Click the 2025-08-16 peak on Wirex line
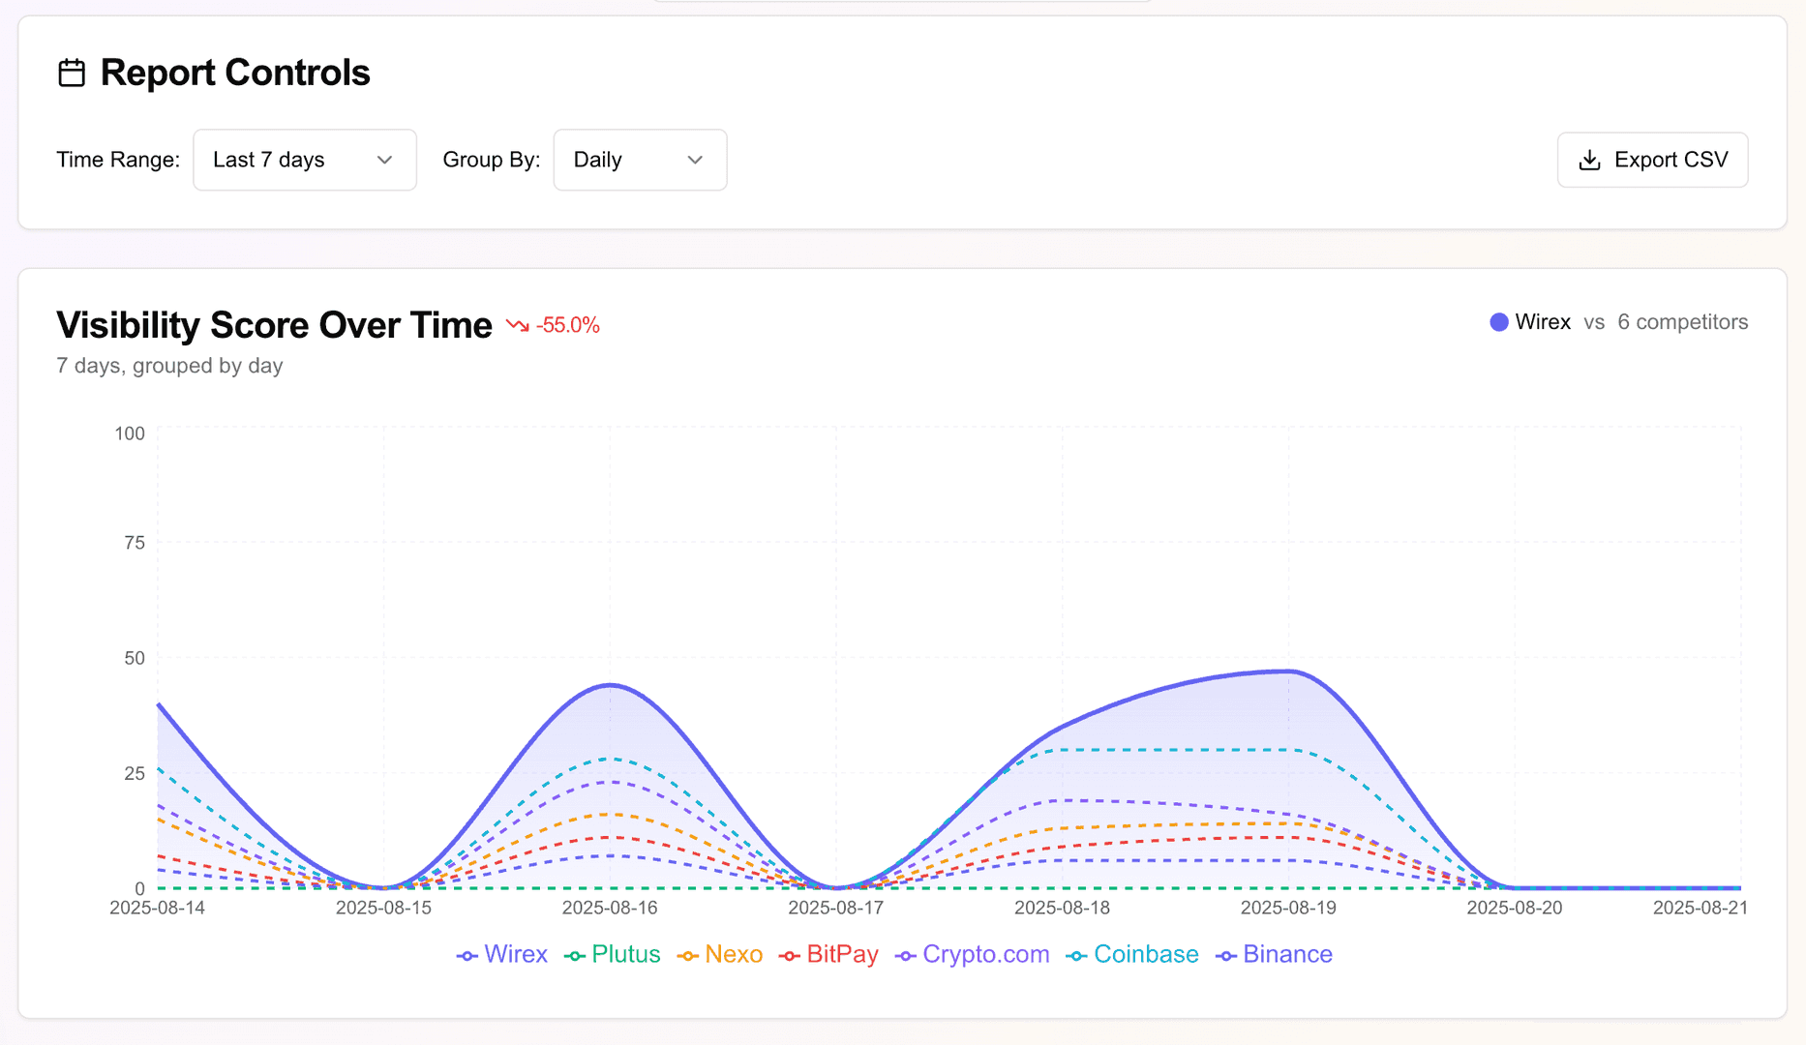The image size is (1806, 1045). tap(611, 685)
